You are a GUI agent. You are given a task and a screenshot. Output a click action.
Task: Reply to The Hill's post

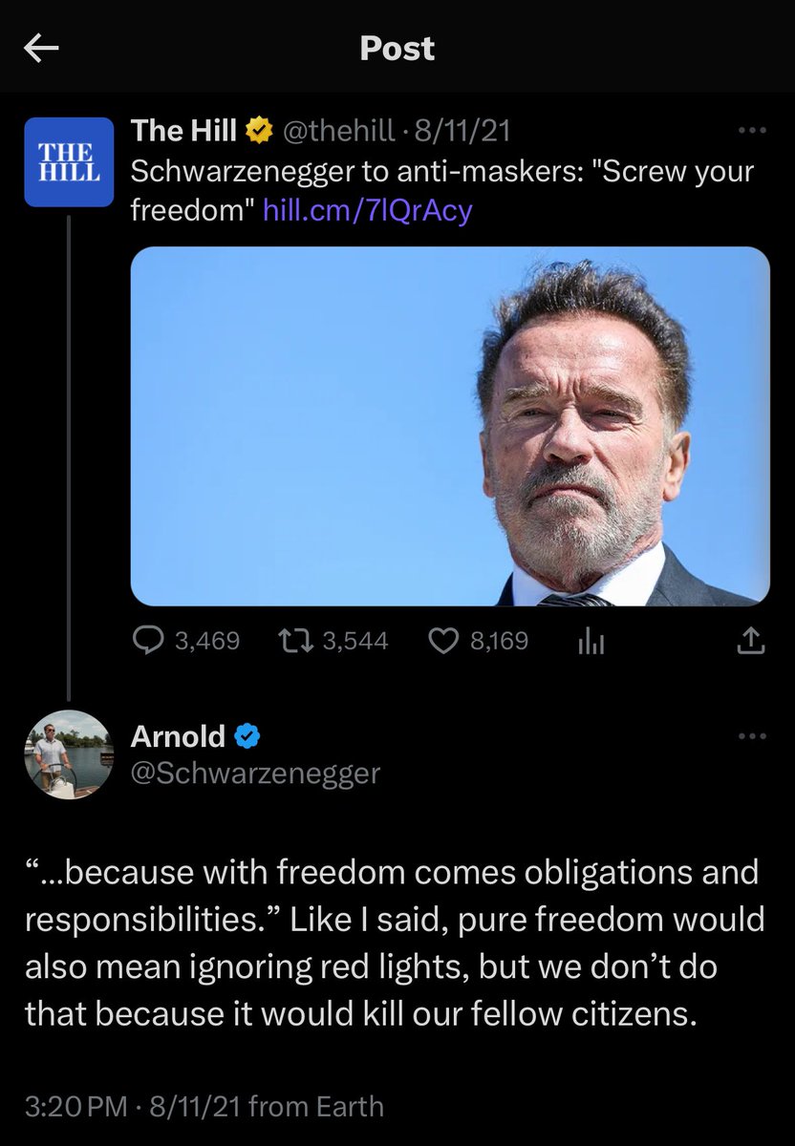click(148, 641)
